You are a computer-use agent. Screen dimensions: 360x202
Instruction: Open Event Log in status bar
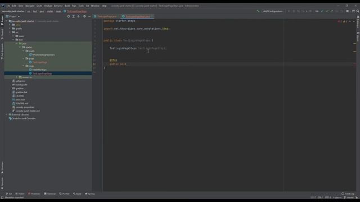348,194
